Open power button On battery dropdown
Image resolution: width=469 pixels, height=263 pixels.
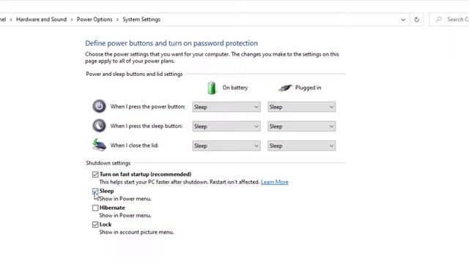point(226,107)
